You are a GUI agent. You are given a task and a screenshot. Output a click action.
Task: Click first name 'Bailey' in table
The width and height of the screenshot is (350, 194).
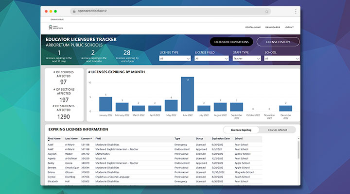(x=51, y=163)
